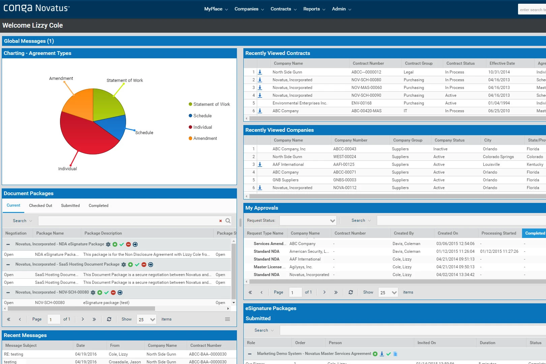Select the Completed tab in Document Packages
Image resolution: width=546 pixels, height=364 pixels.
[x=98, y=206]
